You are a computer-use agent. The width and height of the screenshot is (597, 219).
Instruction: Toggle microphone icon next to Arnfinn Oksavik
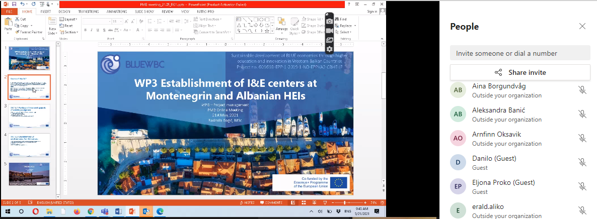pos(582,138)
